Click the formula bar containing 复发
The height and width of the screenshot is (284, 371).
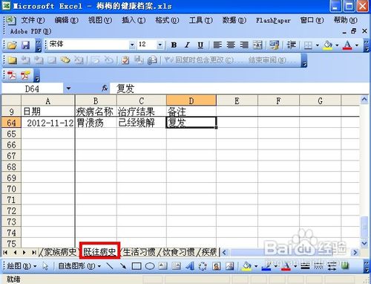point(239,88)
